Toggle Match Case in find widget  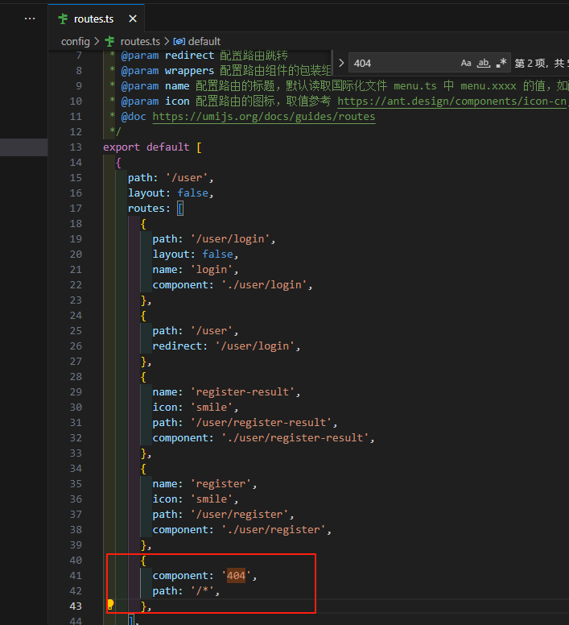(466, 63)
